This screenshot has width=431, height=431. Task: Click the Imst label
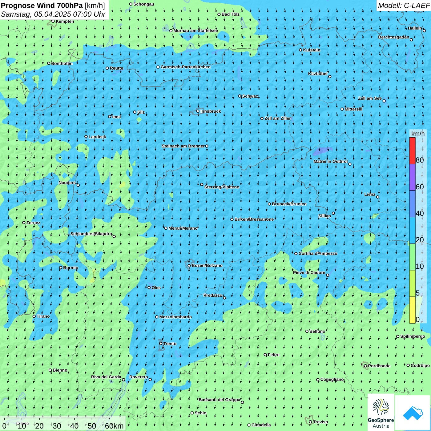[x=116, y=117]
